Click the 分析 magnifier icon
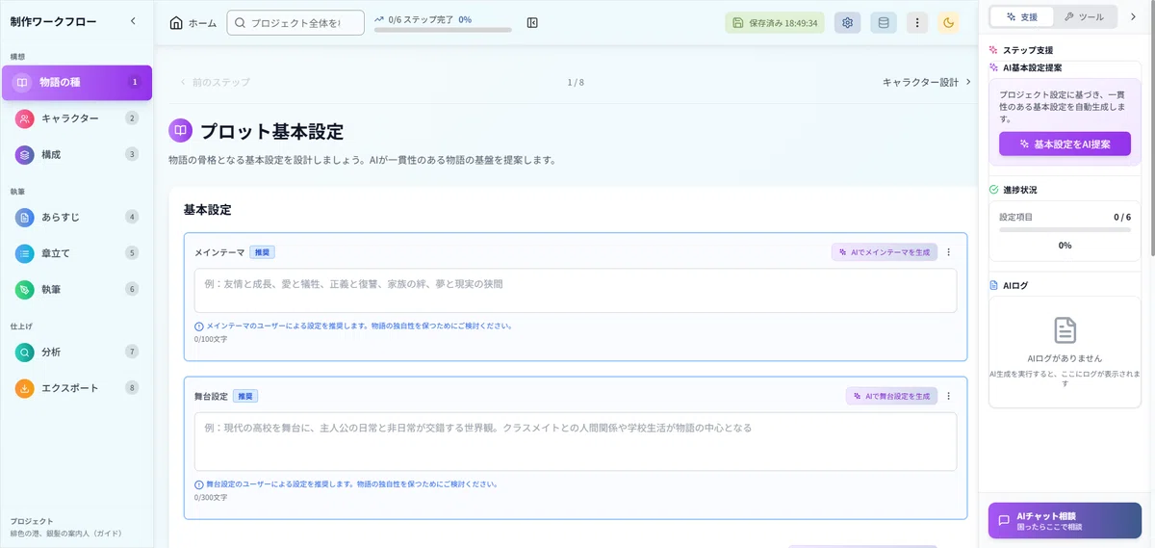The width and height of the screenshot is (1155, 548). click(25, 352)
